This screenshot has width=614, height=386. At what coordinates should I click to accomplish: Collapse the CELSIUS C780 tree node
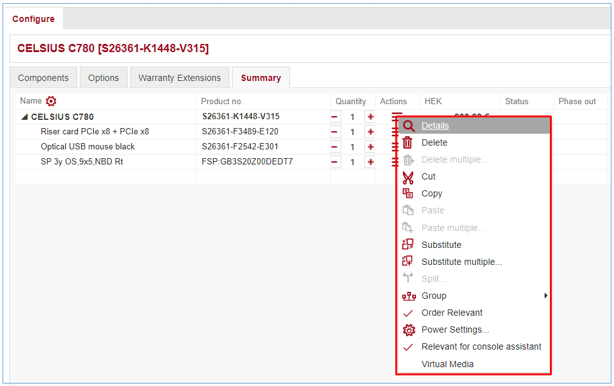[25, 117]
